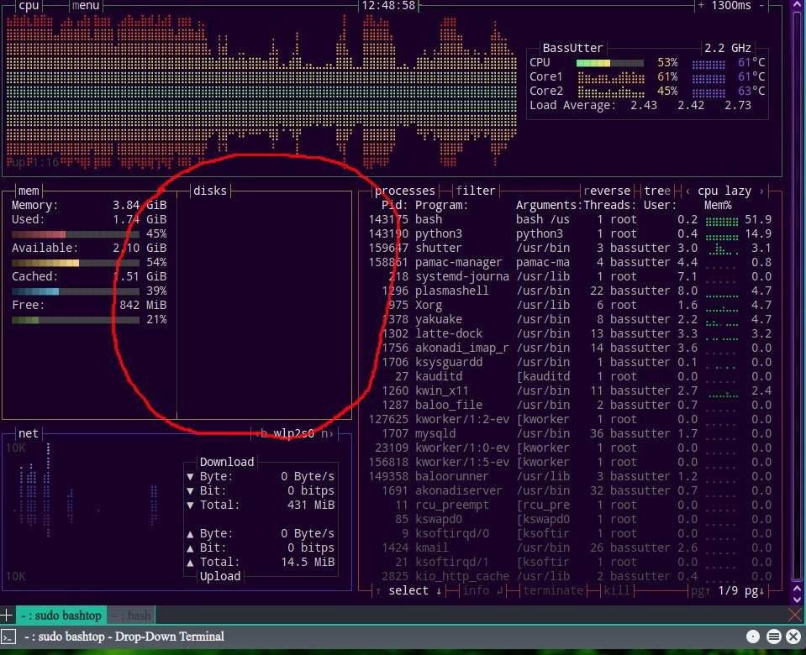Click the CPU 53% usage meter
Viewport: 806px width, 655px height.
pos(610,63)
